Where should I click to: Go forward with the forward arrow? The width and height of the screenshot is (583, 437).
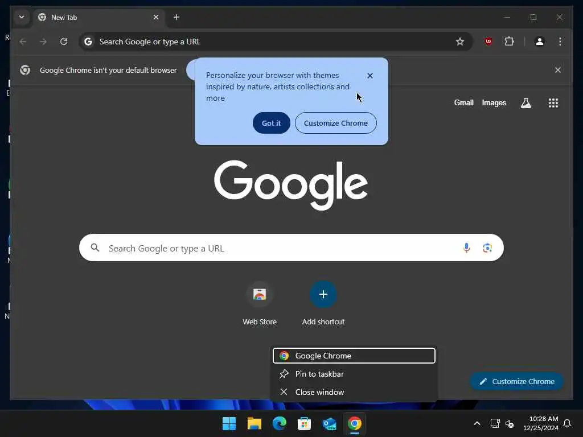tap(43, 42)
